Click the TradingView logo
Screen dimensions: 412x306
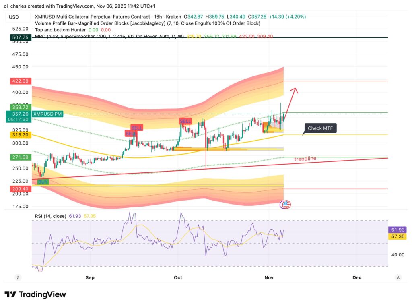pyautogui.click(x=35, y=294)
